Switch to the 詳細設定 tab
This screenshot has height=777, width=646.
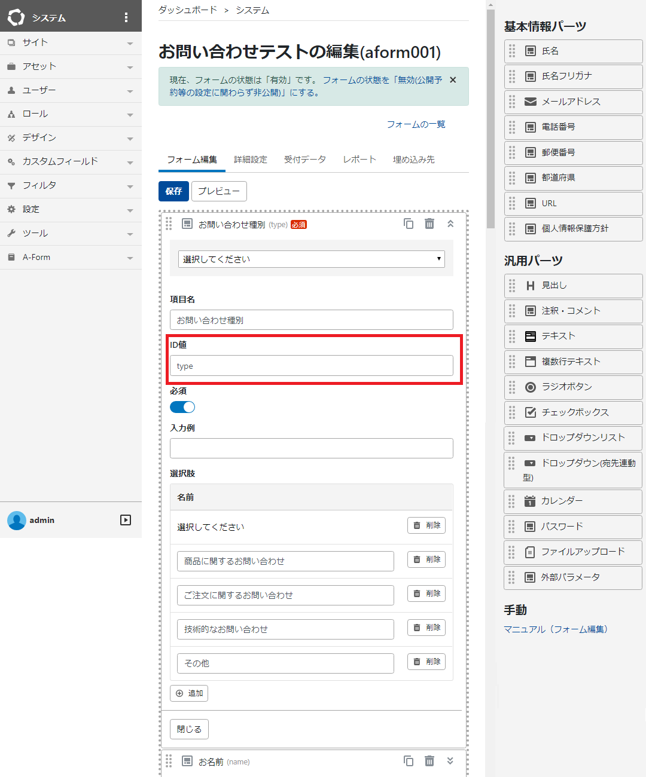pos(251,160)
